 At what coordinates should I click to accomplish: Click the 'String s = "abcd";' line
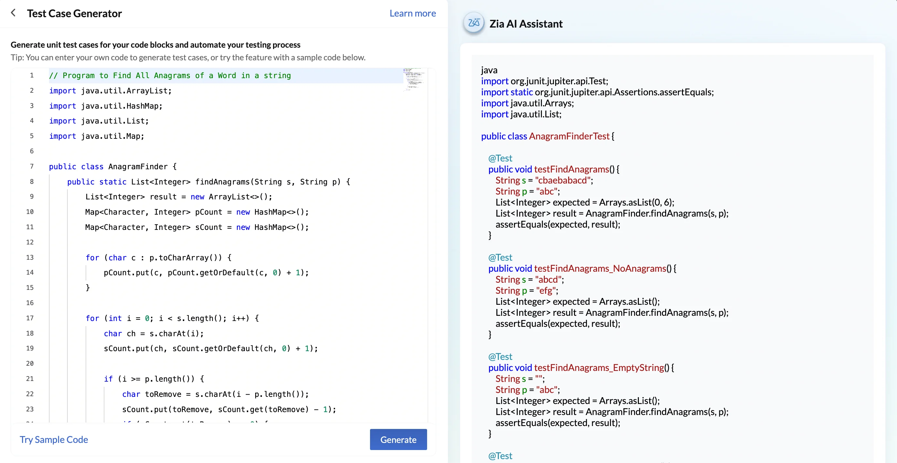click(x=530, y=279)
